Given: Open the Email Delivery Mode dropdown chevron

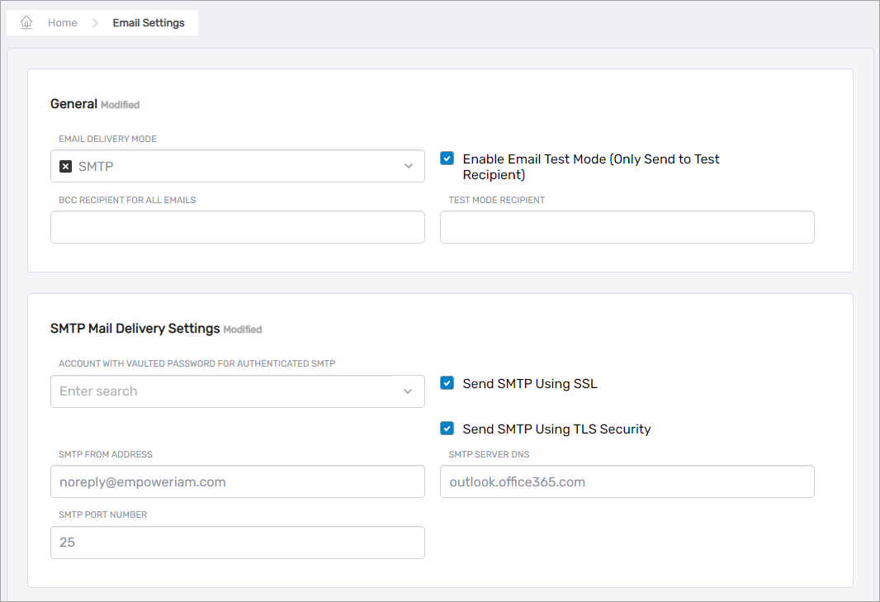Looking at the screenshot, I should [x=408, y=166].
